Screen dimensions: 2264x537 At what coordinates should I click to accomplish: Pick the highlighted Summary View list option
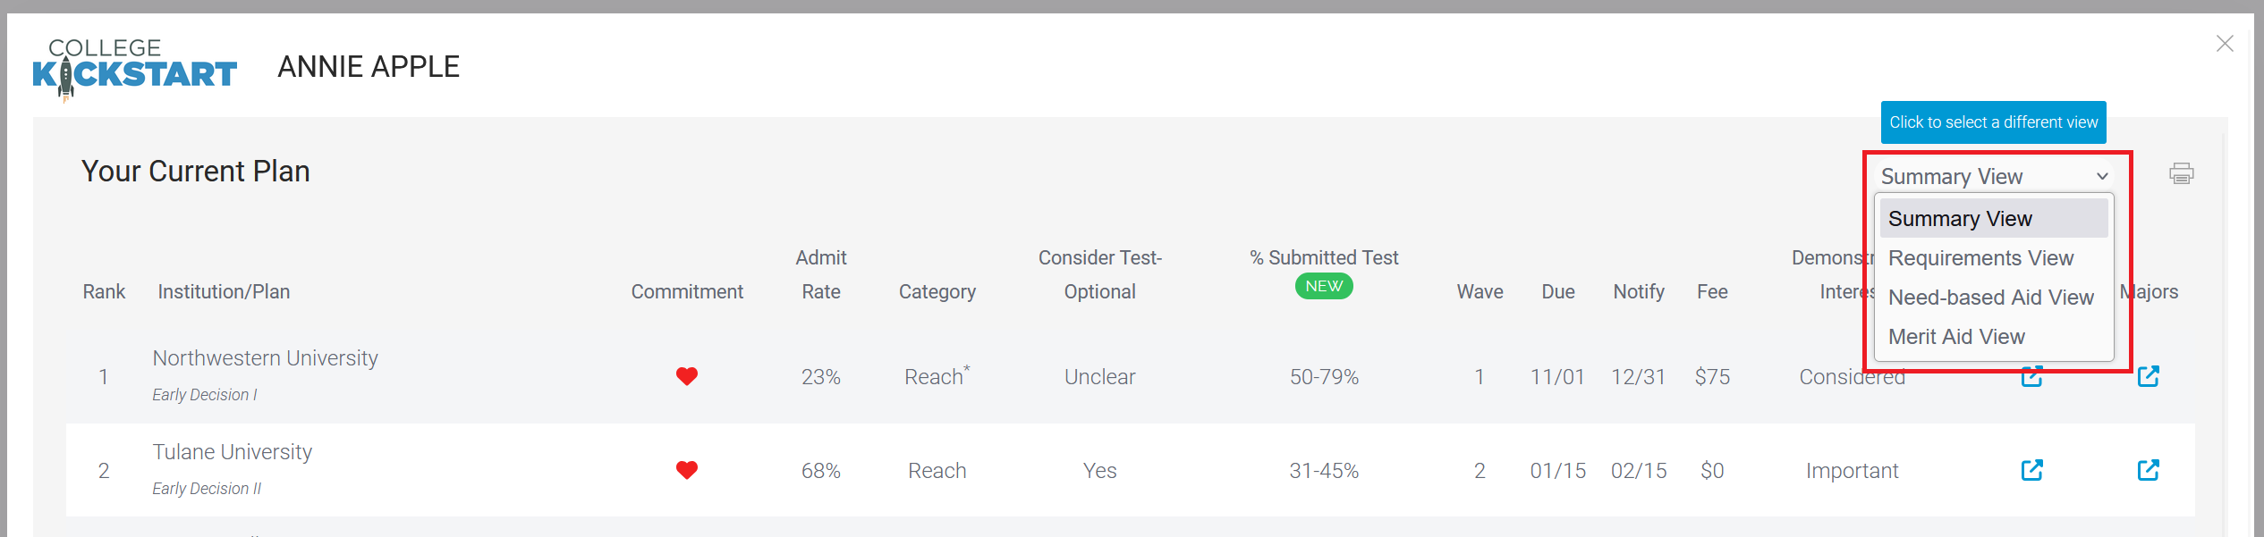[1960, 219]
